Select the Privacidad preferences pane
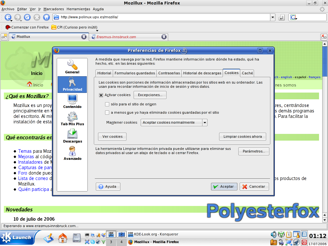 tap(72, 84)
